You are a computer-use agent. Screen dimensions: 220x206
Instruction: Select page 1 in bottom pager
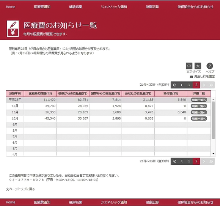(x=189, y=161)
